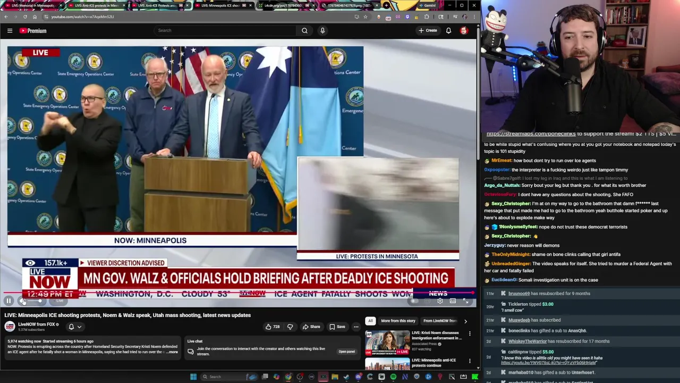The width and height of the screenshot is (680, 383).
Task: Expand subscription notification bell dropdown
Action: point(75,327)
